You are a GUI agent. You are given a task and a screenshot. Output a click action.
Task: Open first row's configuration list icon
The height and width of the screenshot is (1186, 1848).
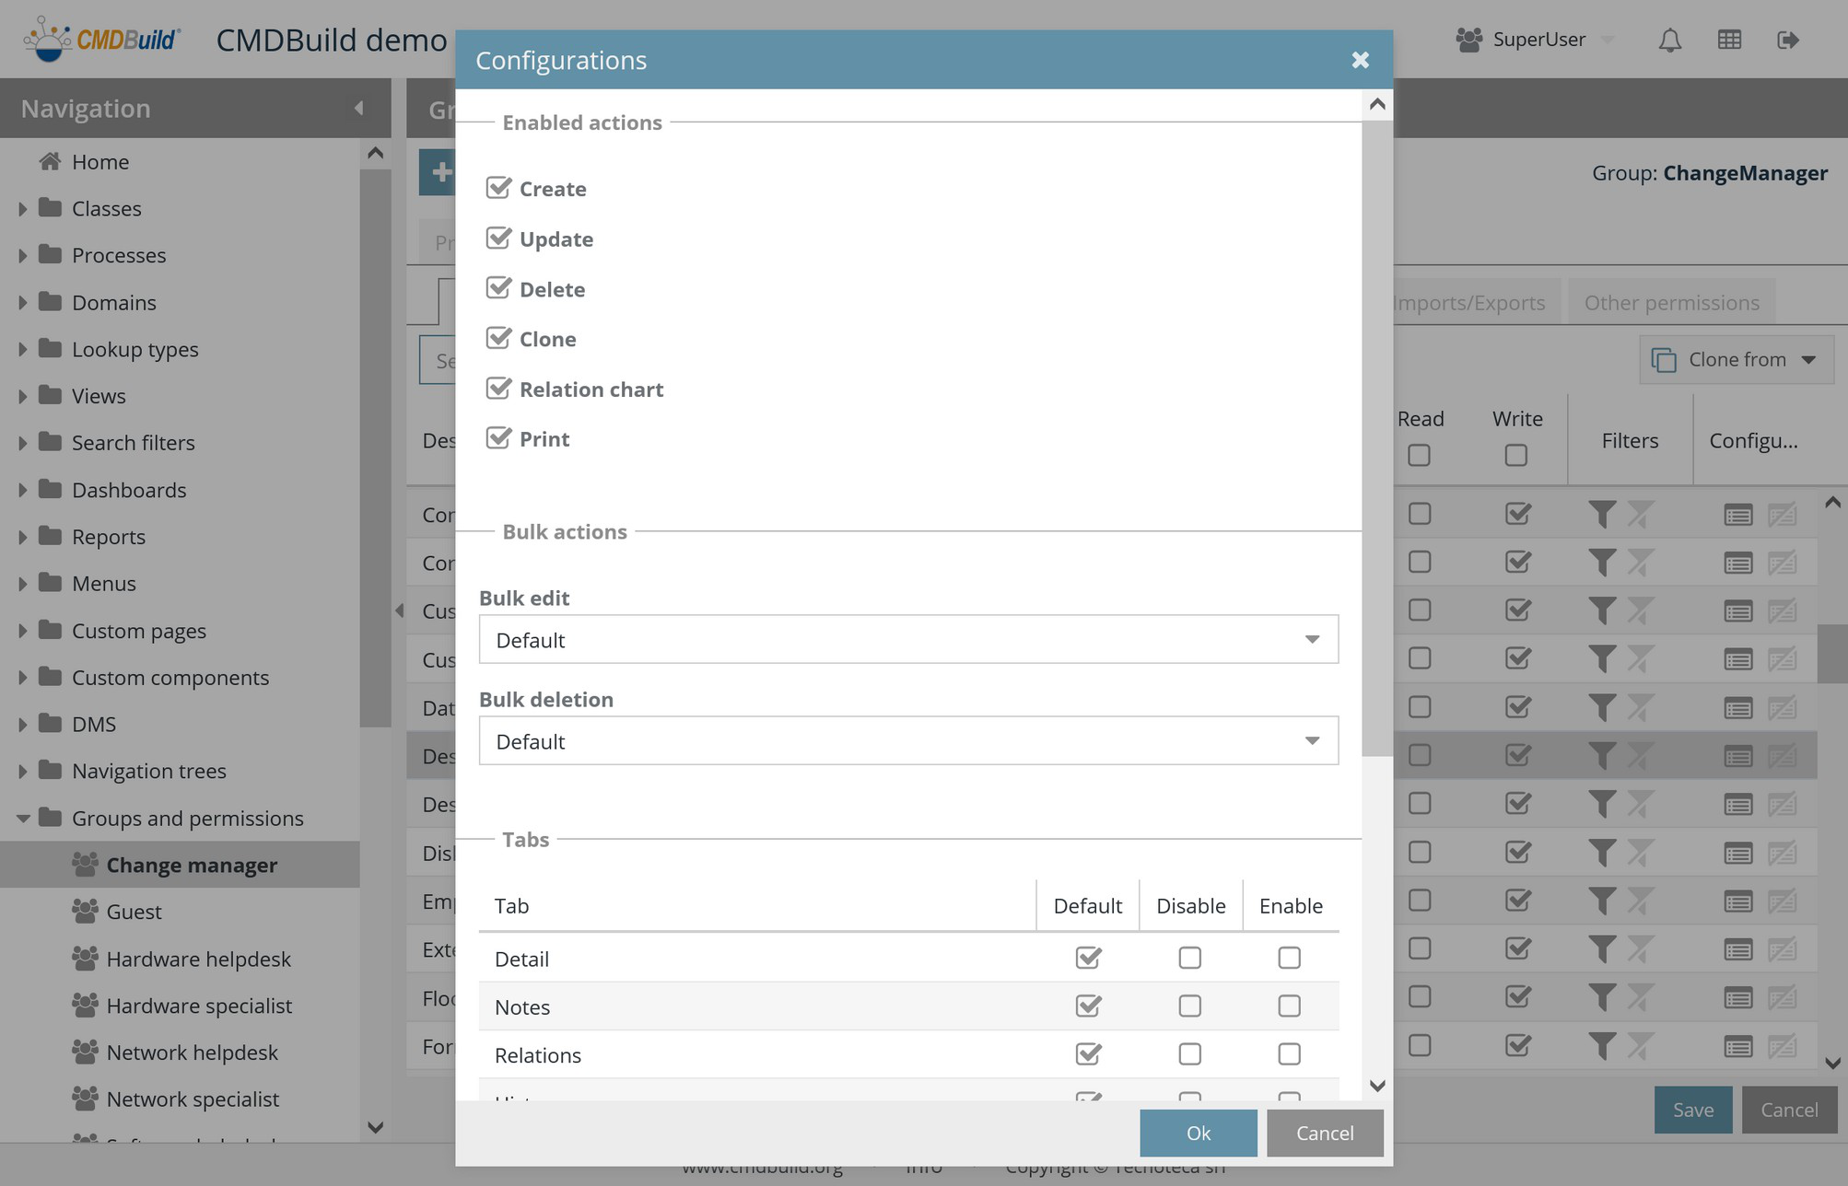[1737, 515]
